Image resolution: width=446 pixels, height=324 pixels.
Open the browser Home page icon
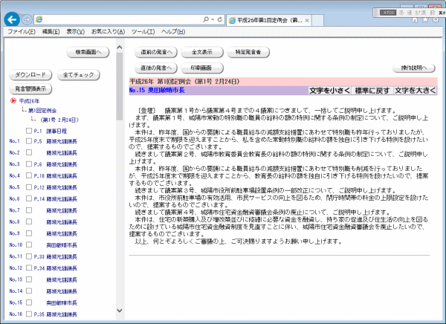(x=415, y=19)
